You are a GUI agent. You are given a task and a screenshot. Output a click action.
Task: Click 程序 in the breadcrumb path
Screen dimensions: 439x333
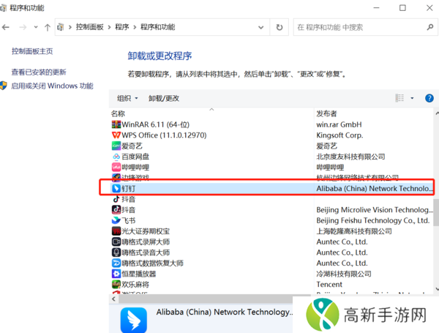[x=121, y=27]
